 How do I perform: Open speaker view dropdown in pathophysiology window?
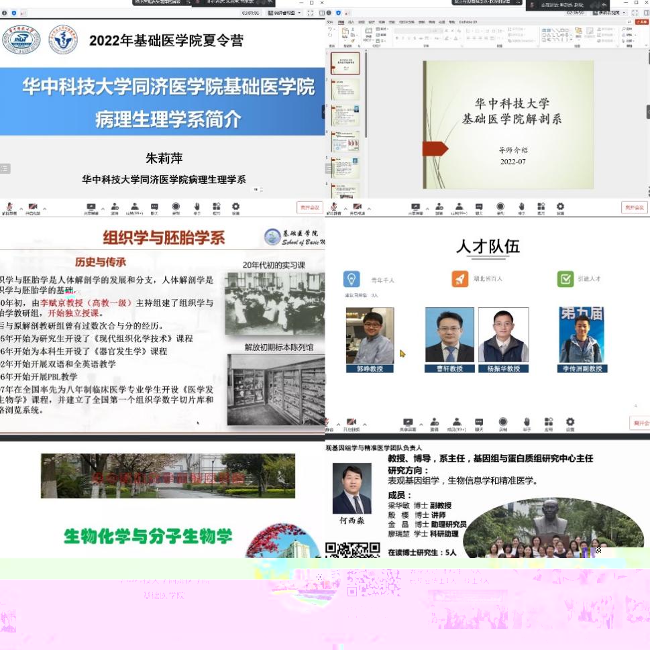[284, 13]
